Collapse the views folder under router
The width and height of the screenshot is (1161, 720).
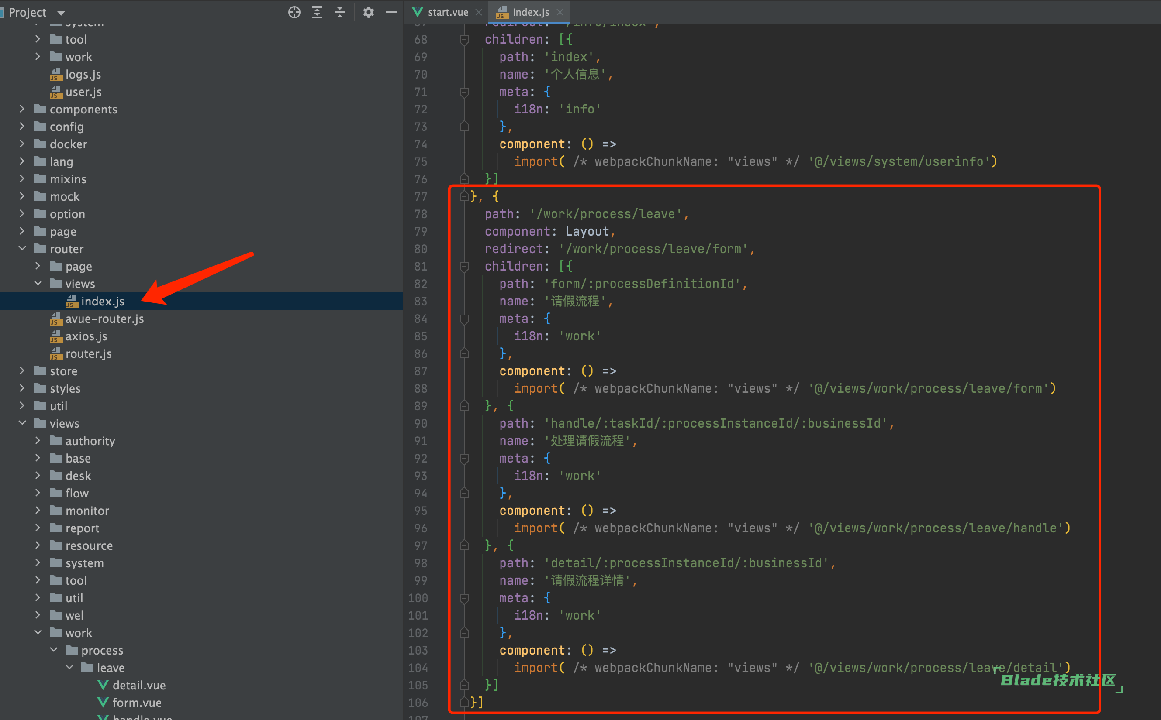pyautogui.click(x=38, y=284)
